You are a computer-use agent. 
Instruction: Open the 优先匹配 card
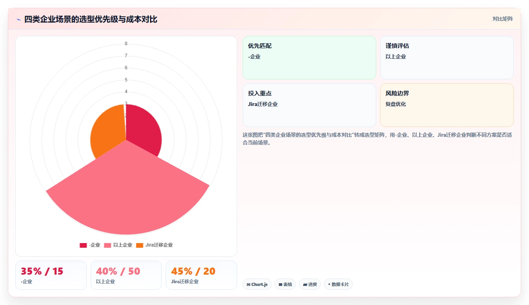(x=309, y=58)
